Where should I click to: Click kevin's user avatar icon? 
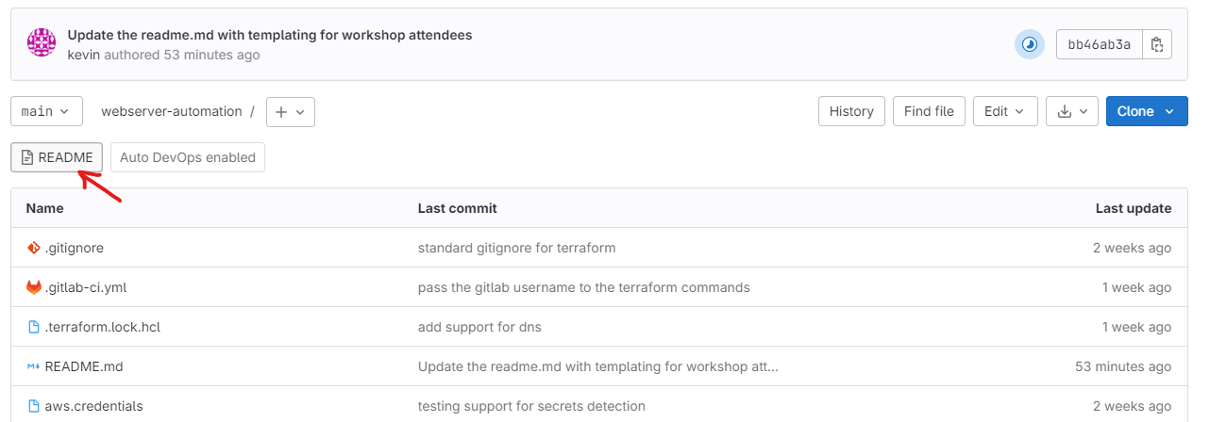(x=42, y=44)
